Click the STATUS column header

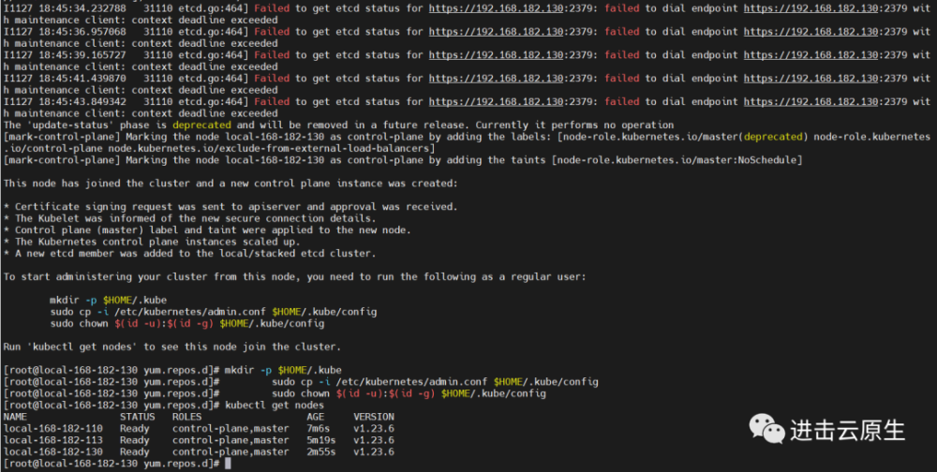click(x=138, y=417)
